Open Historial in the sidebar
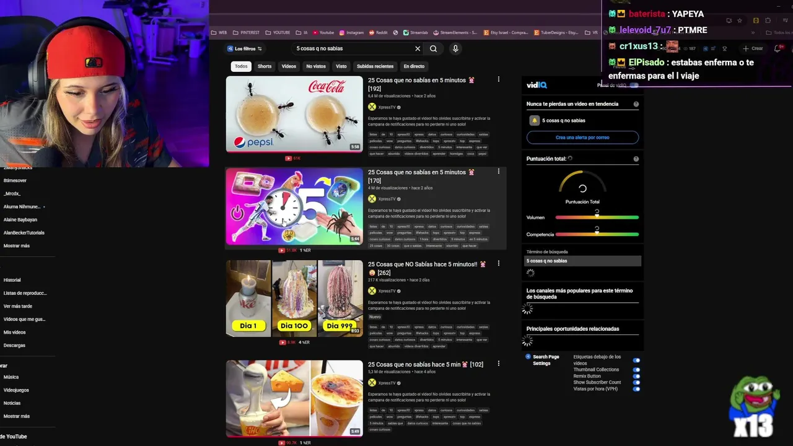Viewport: 793px width, 446px height. (12, 280)
